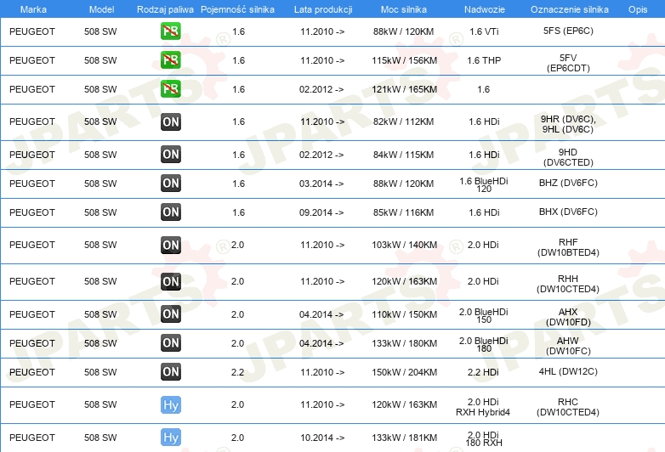665x452 pixels.
Task: Click body type 1.6 VTi
Action: coord(484,31)
